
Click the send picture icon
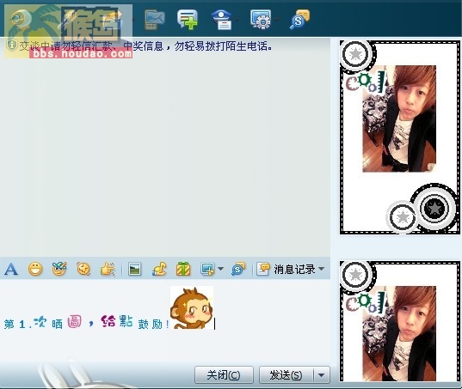(135, 269)
